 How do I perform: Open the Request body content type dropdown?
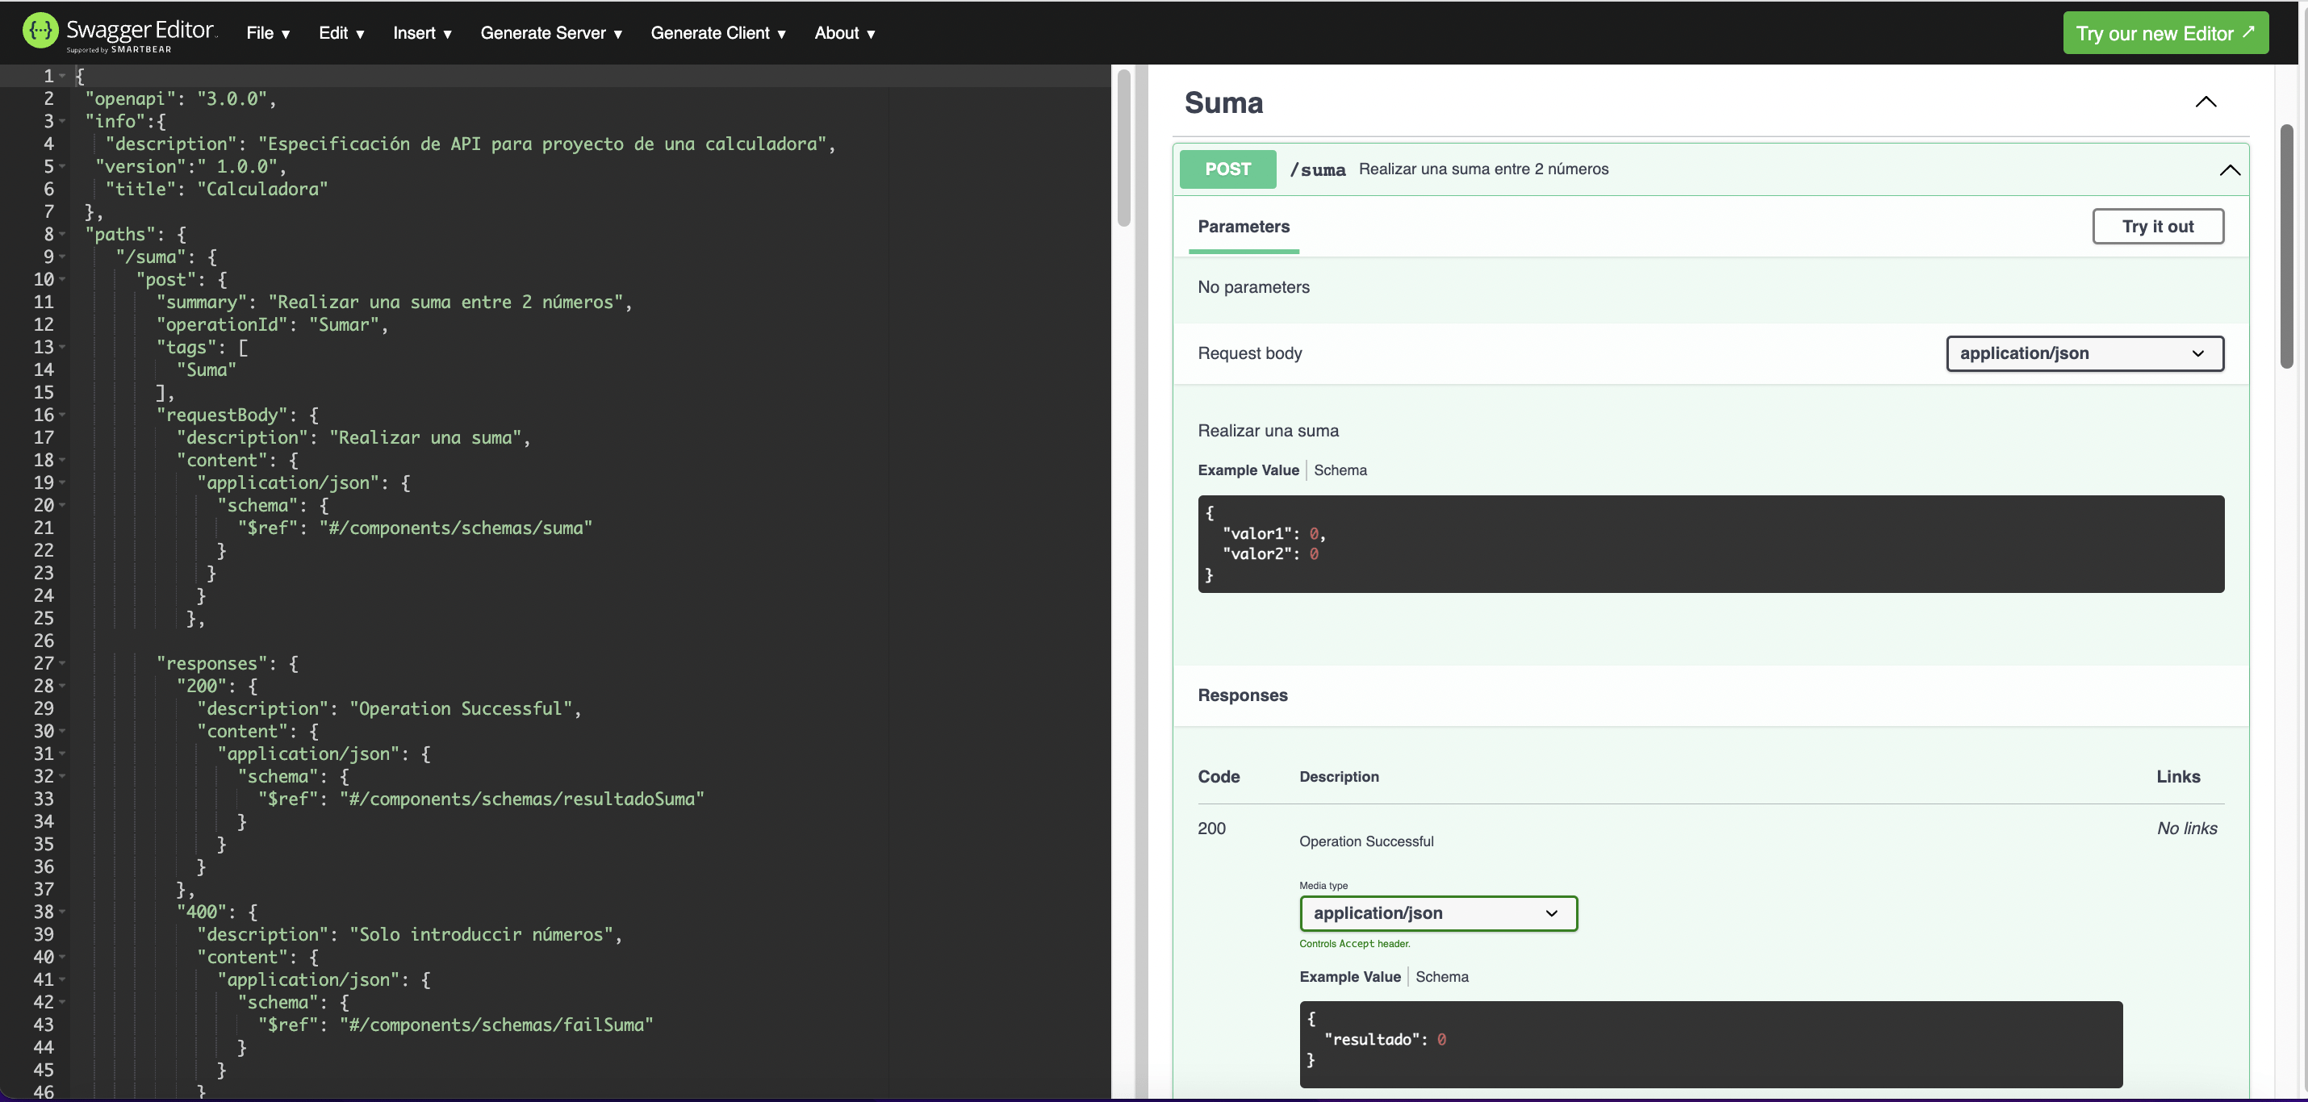[x=2084, y=354]
